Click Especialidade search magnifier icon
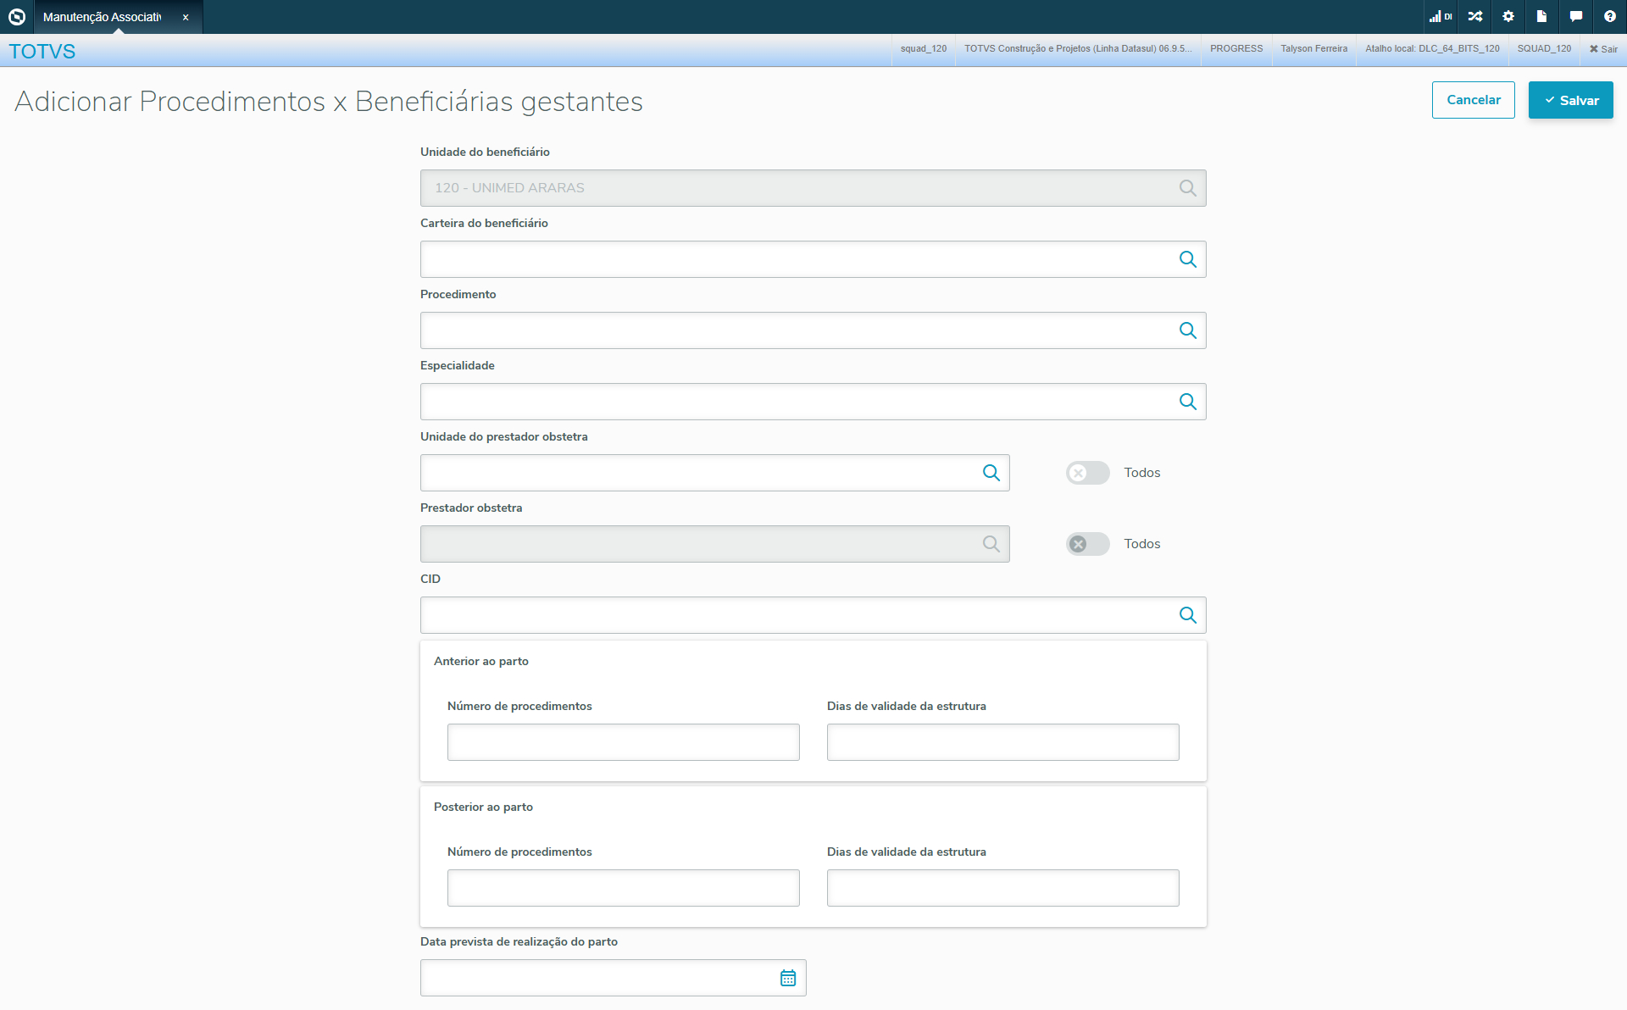Screen dimensions: 1627x1010 coord(1187,402)
